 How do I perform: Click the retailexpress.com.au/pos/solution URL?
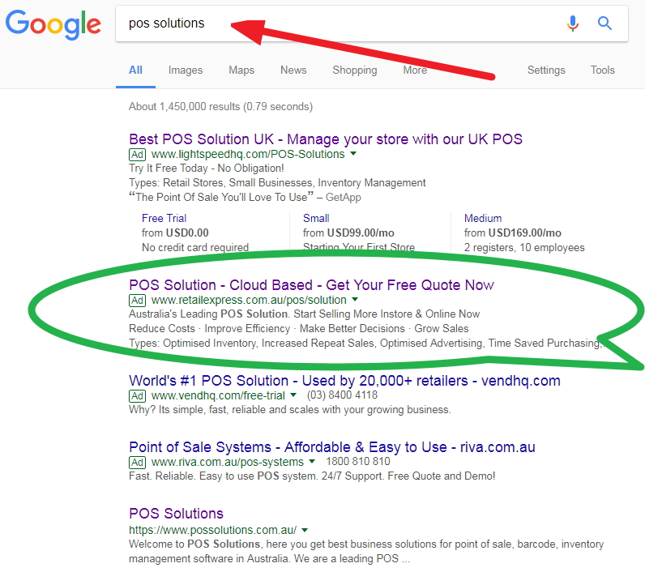point(249,301)
